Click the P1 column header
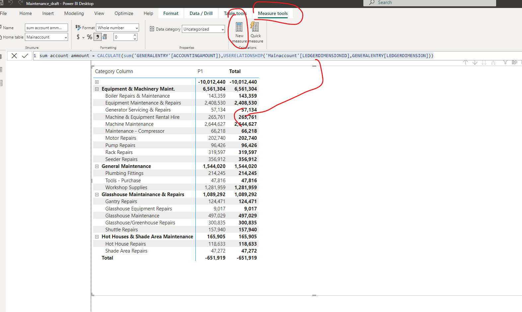The image size is (522, 312). click(x=200, y=71)
